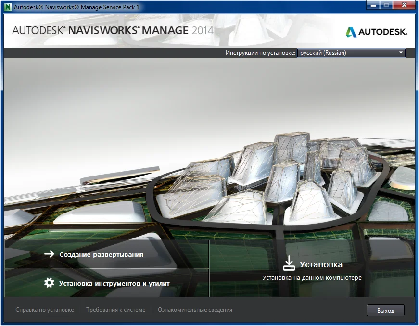This screenshot has width=419, height=326.
Task: Start Установка on this computer
Action: [321, 264]
